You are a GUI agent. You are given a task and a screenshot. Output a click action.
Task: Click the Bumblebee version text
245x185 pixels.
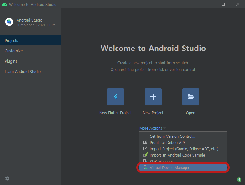point(37,25)
